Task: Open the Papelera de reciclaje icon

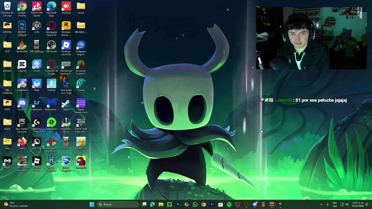Action: coord(7,9)
